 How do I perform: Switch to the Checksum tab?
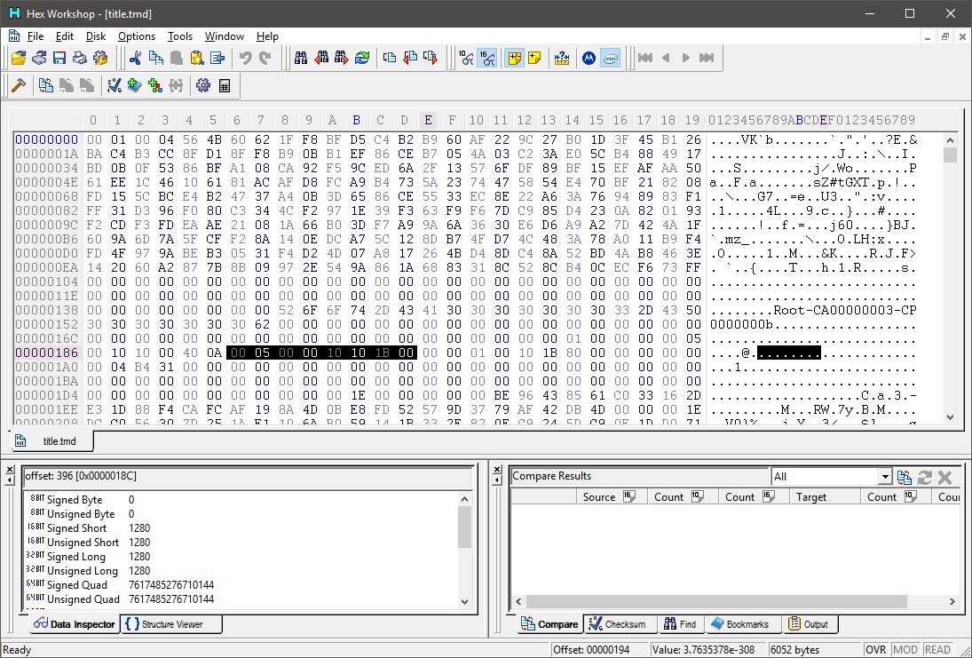618,624
